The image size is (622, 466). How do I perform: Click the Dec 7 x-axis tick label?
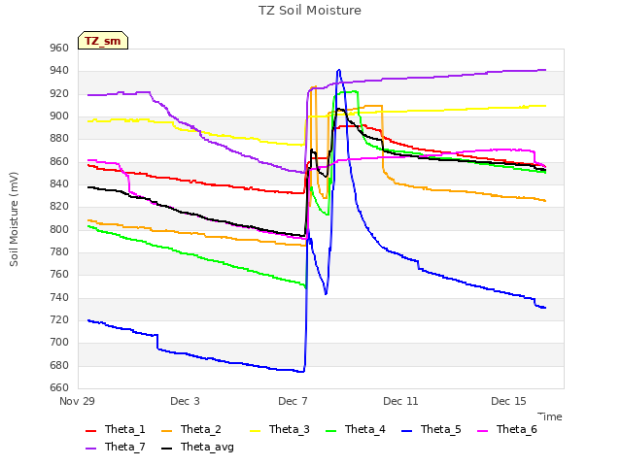[293, 401]
